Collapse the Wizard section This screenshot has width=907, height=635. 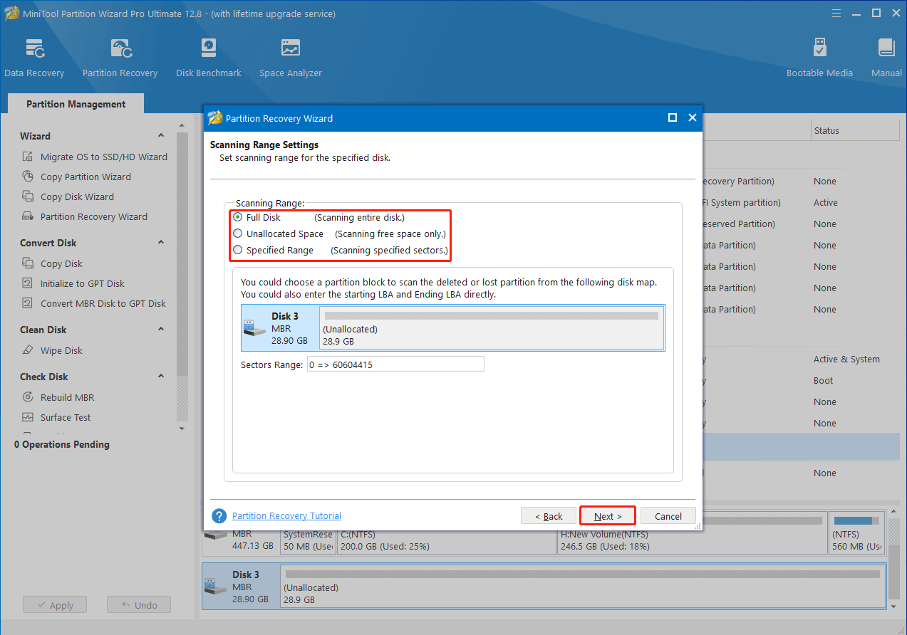coord(161,136)
